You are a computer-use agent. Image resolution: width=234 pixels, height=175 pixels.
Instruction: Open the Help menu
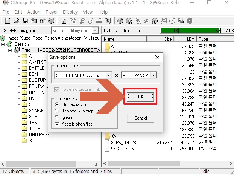103,12
